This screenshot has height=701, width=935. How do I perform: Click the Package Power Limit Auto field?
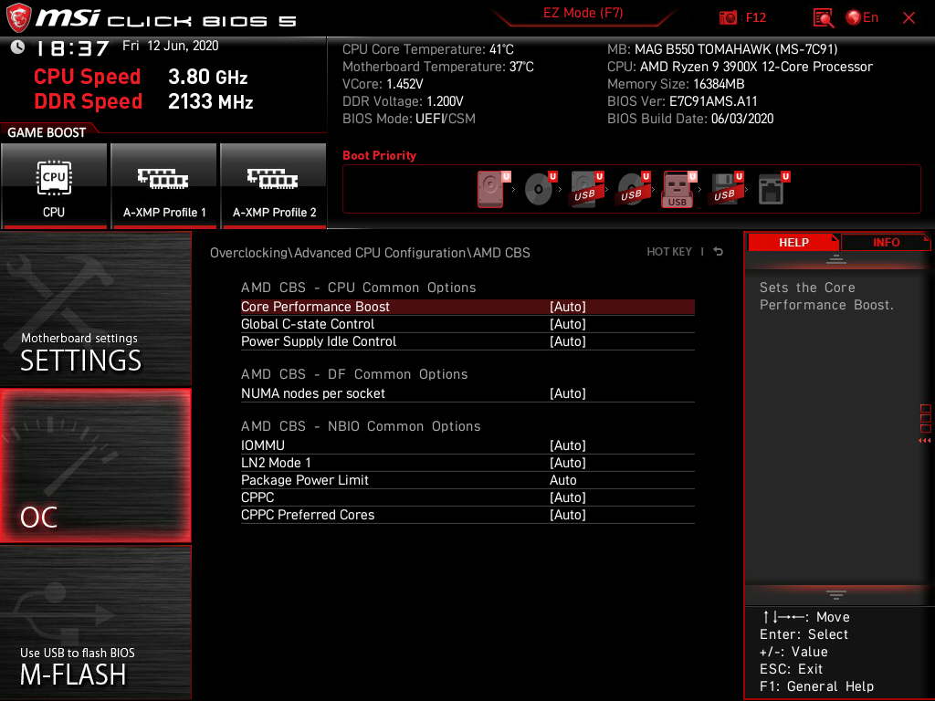coord(562,480)
